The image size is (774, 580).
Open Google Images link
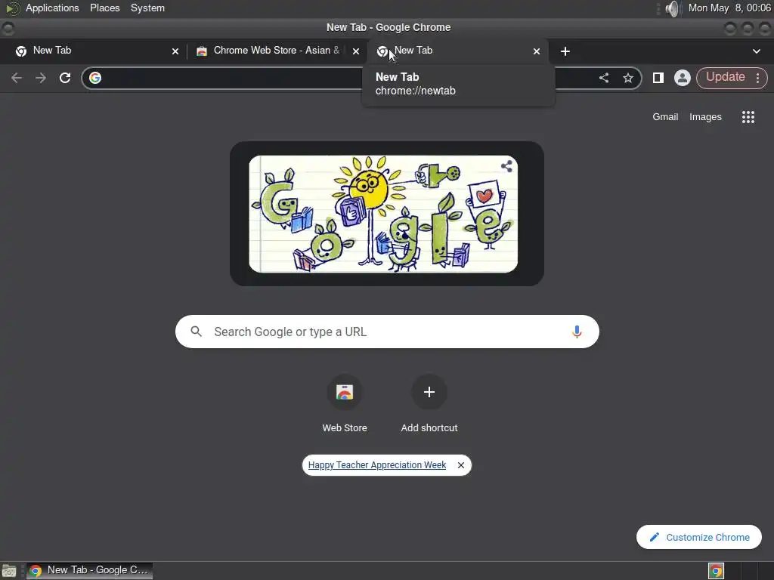coord(705,117)
